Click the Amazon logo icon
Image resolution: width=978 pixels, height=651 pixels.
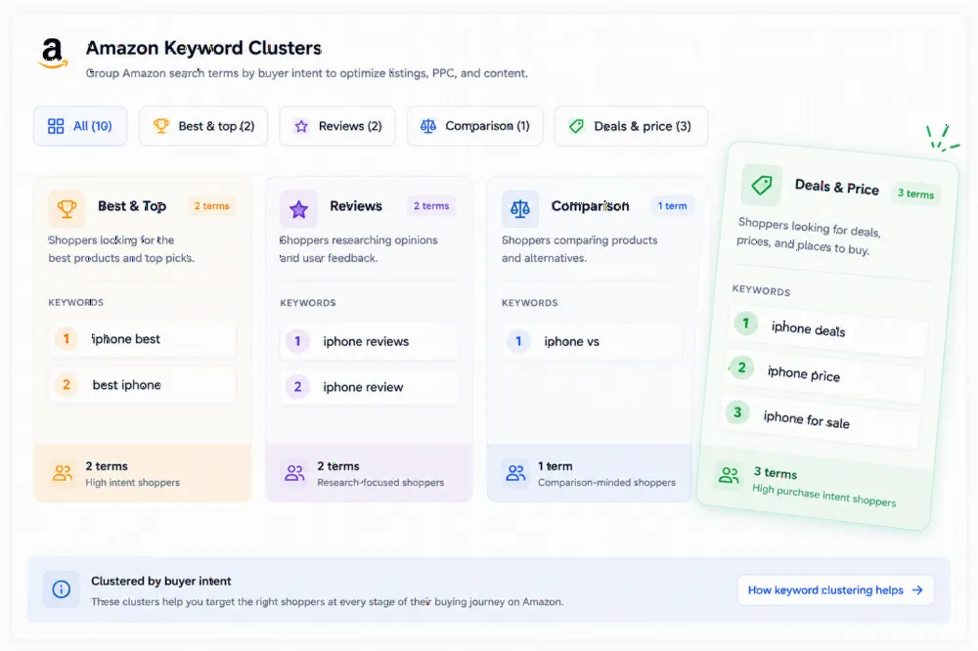pos(54,53)
